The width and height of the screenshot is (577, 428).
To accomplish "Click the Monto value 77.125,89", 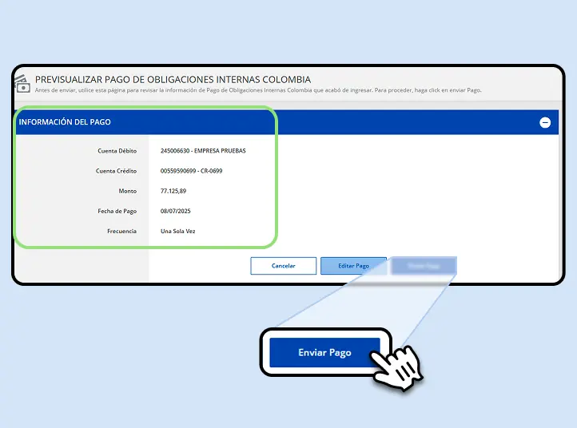I will tap(173, 191).
